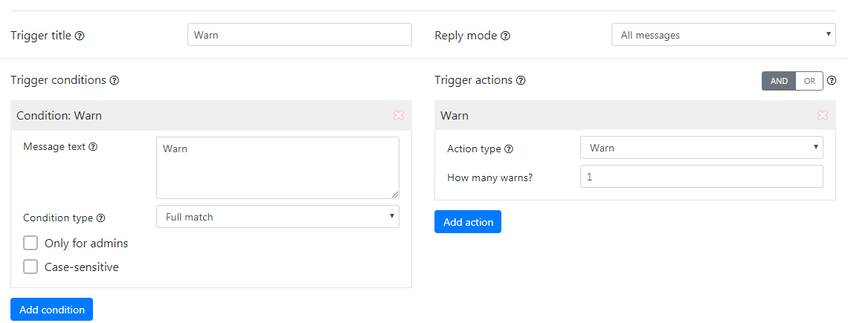Viewport: 851px width, 323px height.
Task: Click help icon next to Action type
Action: 509,149
